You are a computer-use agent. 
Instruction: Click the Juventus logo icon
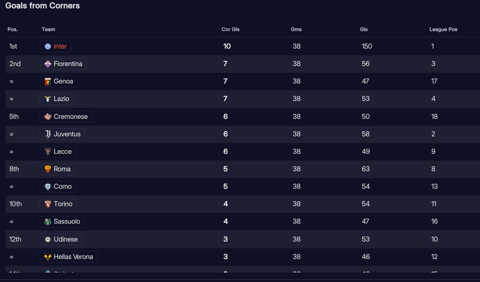point(48,134)
